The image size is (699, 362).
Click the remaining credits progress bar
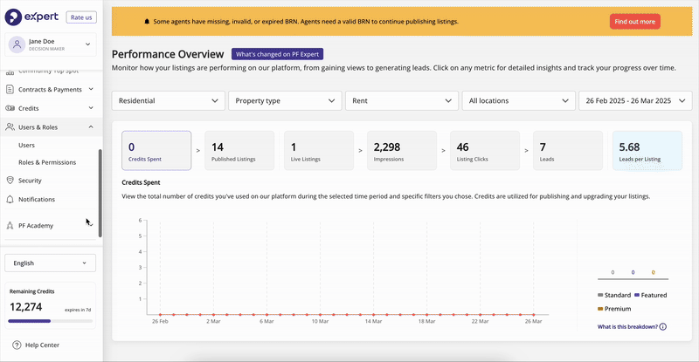coord(51,321)
